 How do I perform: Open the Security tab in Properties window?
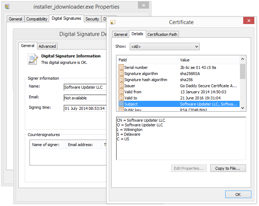tap(92, 19)
